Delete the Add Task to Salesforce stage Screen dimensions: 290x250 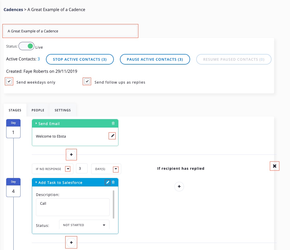(x=113, y=182)
